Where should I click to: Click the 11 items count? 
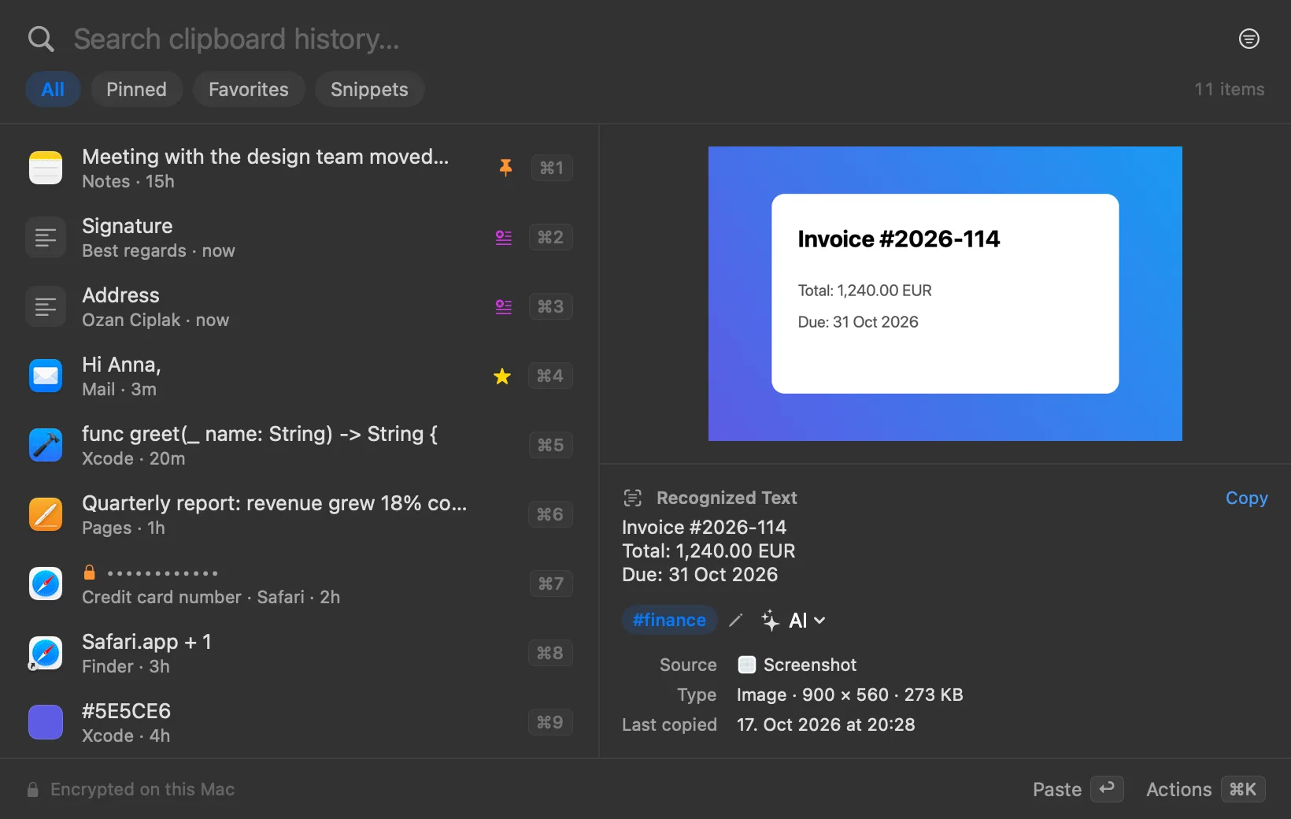pos(1229,89)
